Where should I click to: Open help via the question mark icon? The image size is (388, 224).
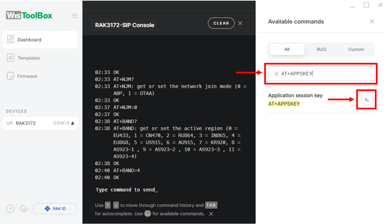tap(11, 209)
